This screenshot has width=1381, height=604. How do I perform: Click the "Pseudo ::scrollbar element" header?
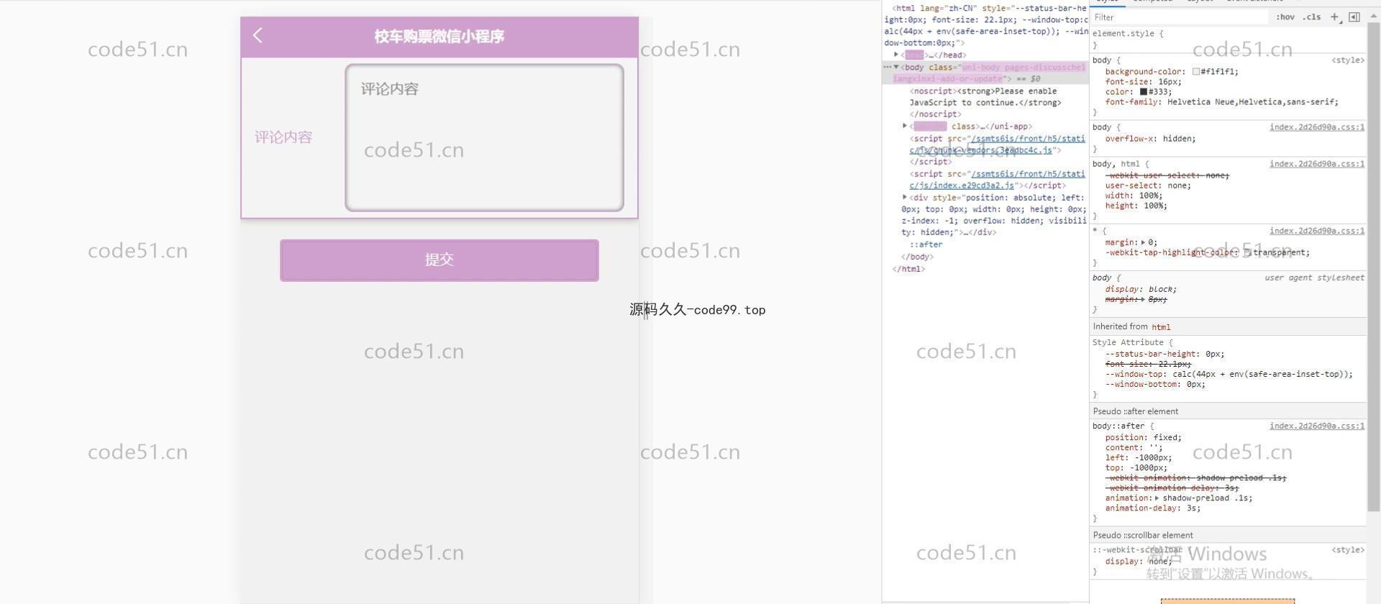(1227, 535)
